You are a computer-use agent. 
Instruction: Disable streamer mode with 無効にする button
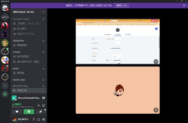[x=122, y=5]
